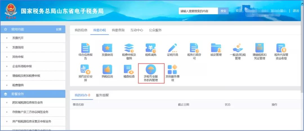Click 事项名称 column header

coord(78,105)
